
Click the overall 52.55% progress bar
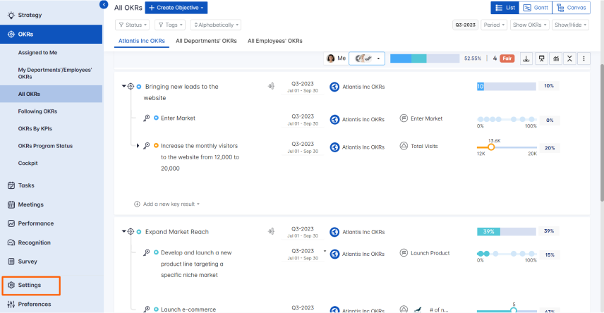425,59
